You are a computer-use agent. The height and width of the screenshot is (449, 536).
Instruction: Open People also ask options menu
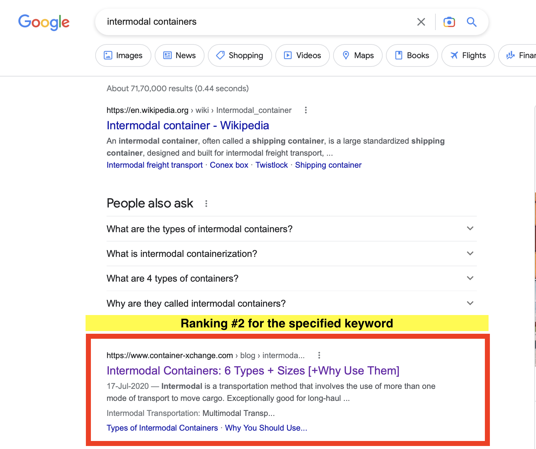pos(206,203)
